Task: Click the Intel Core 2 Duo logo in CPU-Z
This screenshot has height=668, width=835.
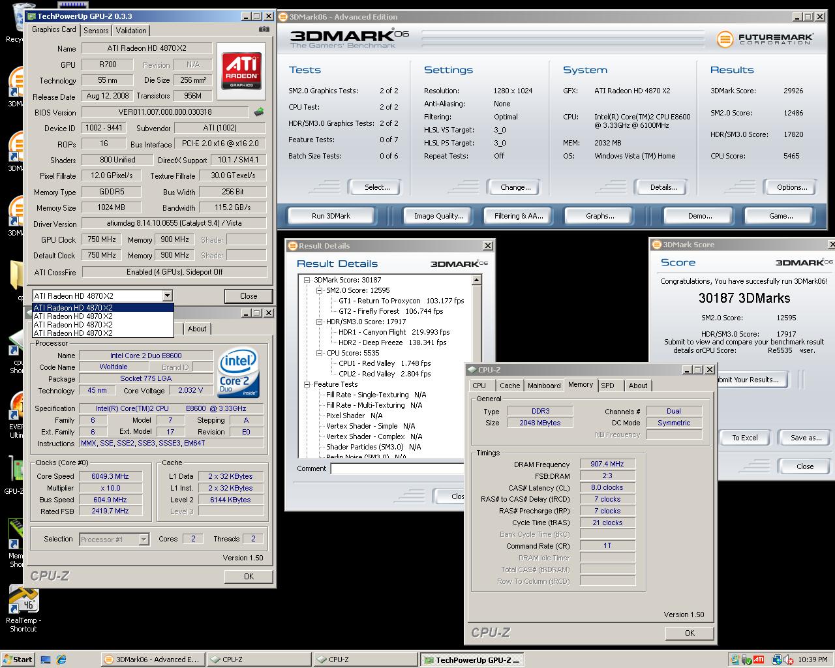Action: tap(238, 372)
